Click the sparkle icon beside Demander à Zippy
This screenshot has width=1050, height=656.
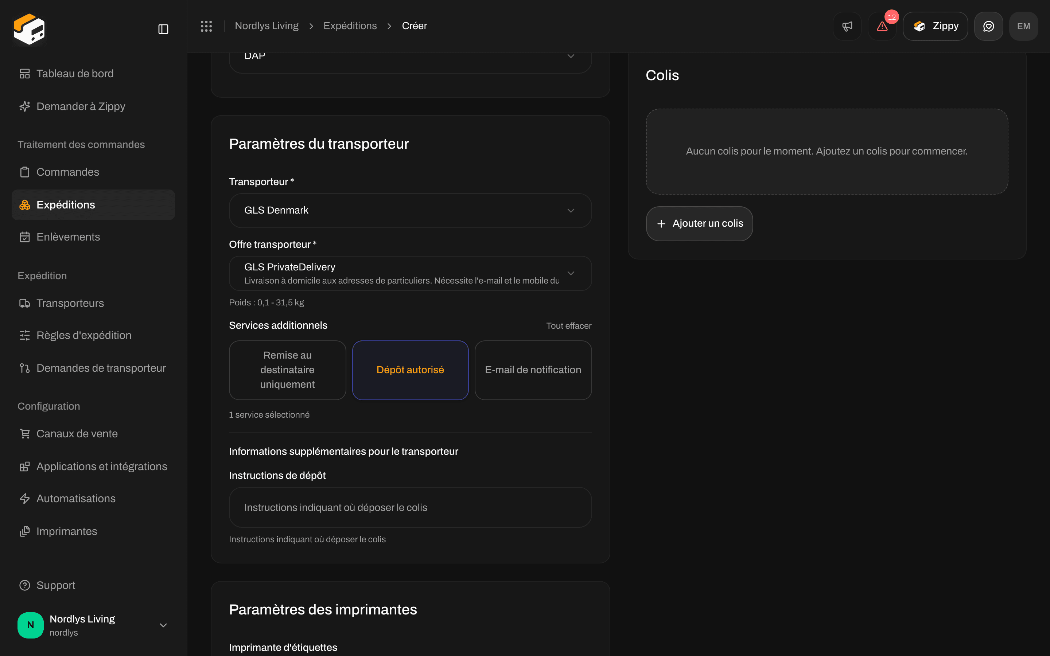click(25, 106)
